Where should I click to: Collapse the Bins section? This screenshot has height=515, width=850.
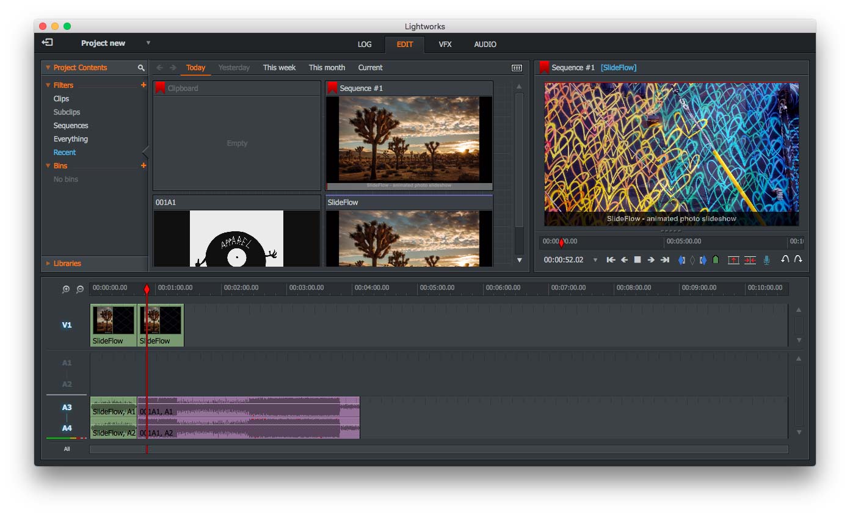point(48,165)
